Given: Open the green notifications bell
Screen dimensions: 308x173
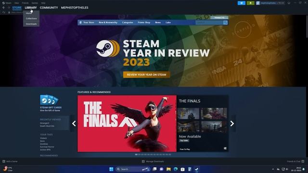Looking at the screenshot, I should (x=250, y=3).
